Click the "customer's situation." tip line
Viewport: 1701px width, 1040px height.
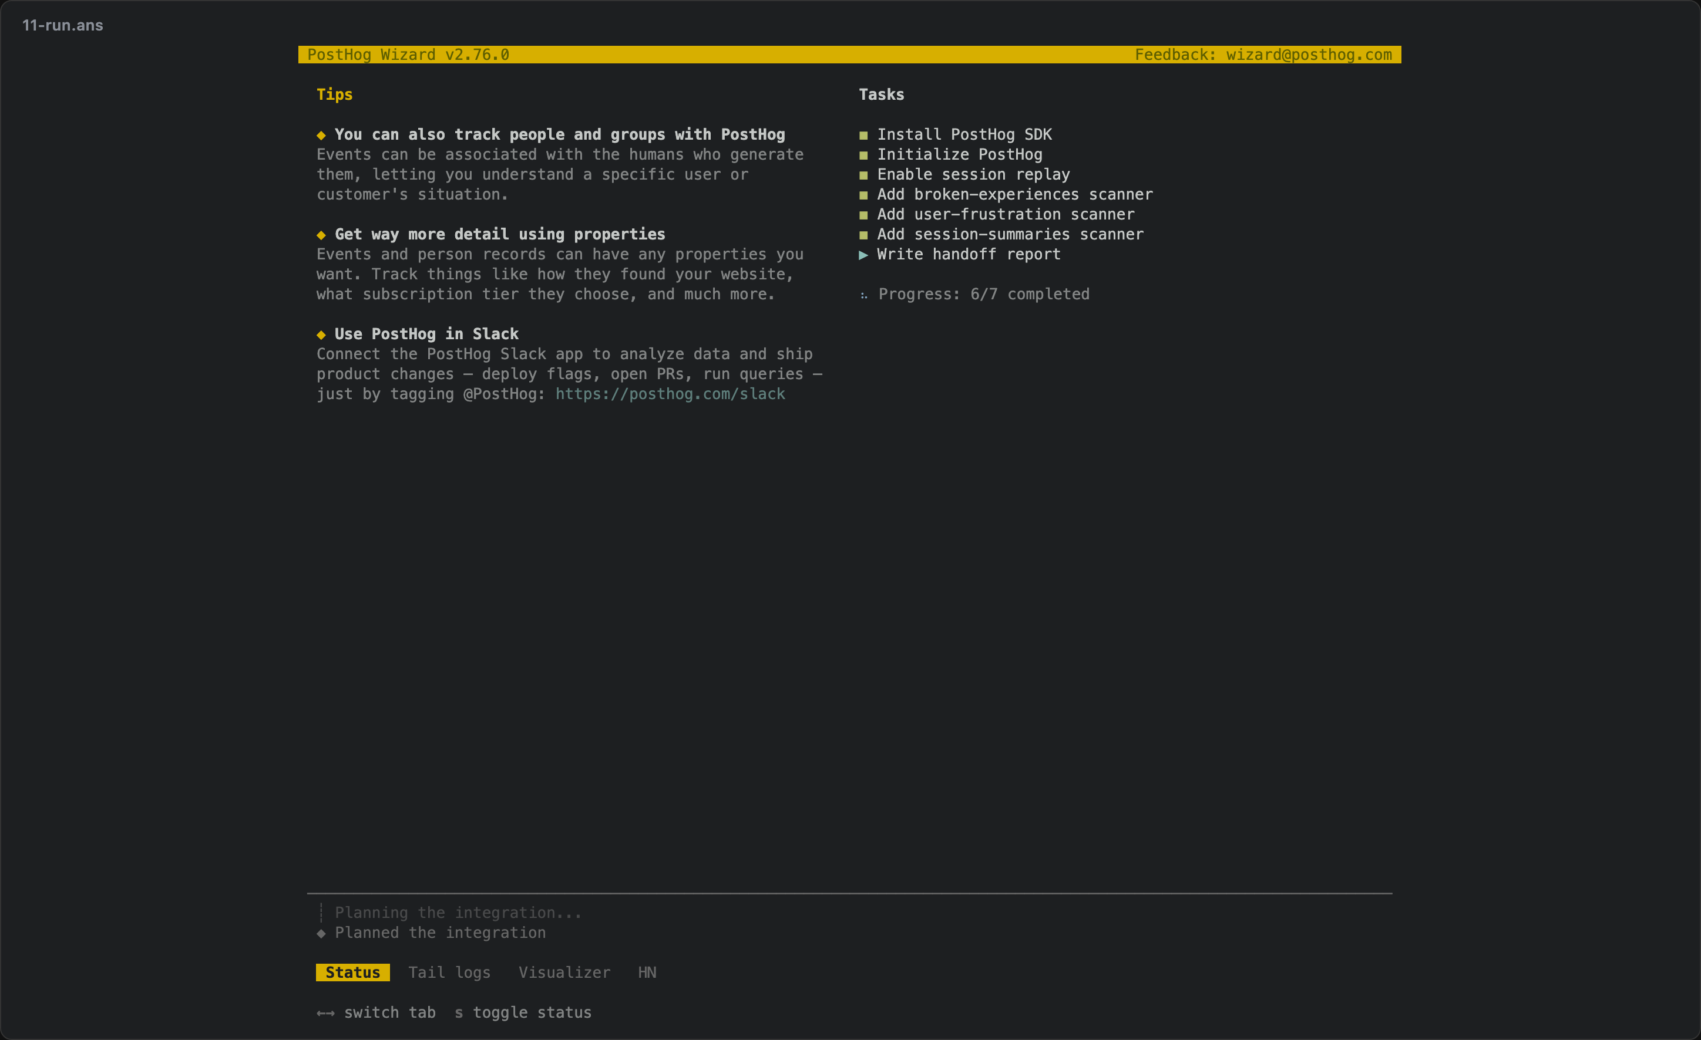click(412, 194)
